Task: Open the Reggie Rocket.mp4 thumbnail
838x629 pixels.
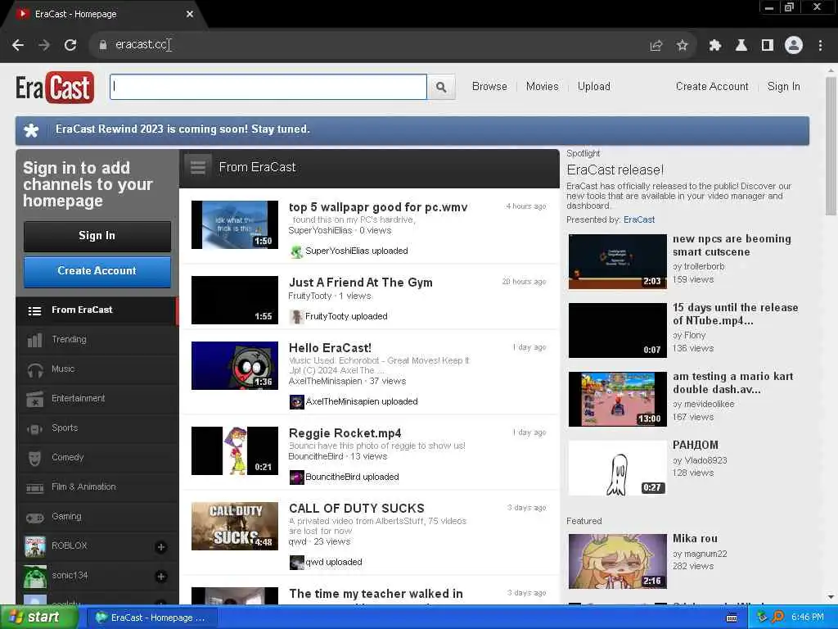Action: coord(235,451)
